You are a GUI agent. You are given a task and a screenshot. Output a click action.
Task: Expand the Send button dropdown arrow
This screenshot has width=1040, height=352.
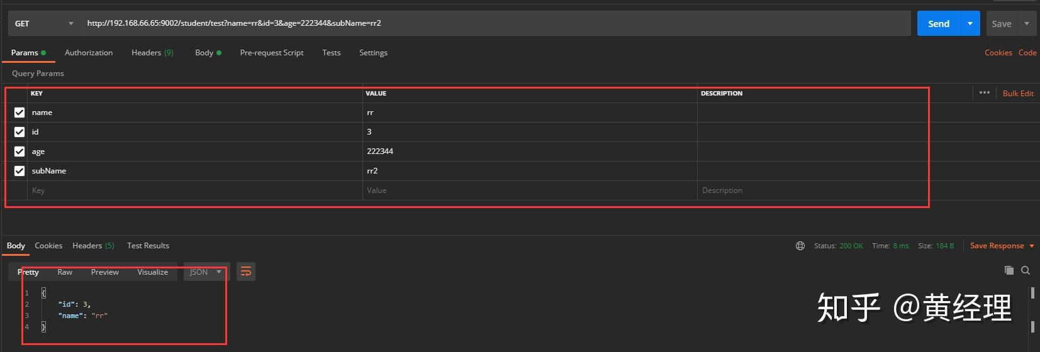click(970, 24)
